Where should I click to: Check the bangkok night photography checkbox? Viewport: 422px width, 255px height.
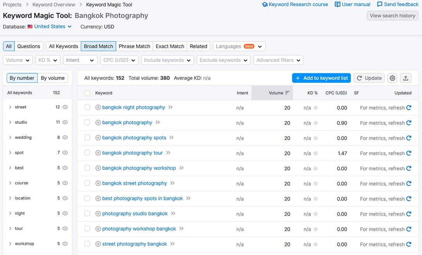point(87,107)
